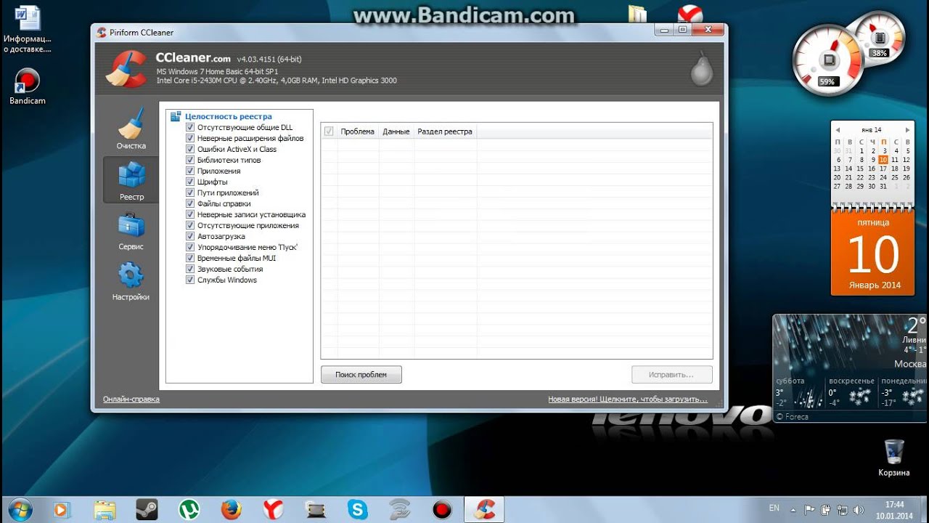Click the Foreca link in weather gadget

coord(791,417)
